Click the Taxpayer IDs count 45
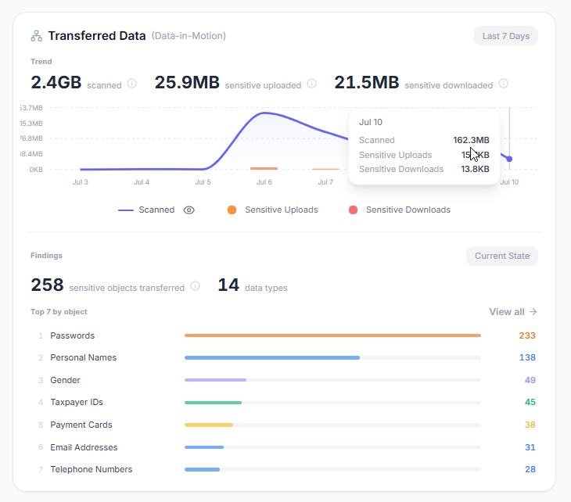Viewport: 571px width, 502px height. 530,402
